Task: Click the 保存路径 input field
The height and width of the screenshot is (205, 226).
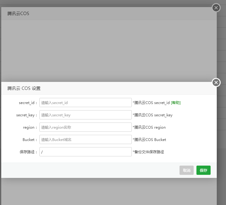Action: 86,152
